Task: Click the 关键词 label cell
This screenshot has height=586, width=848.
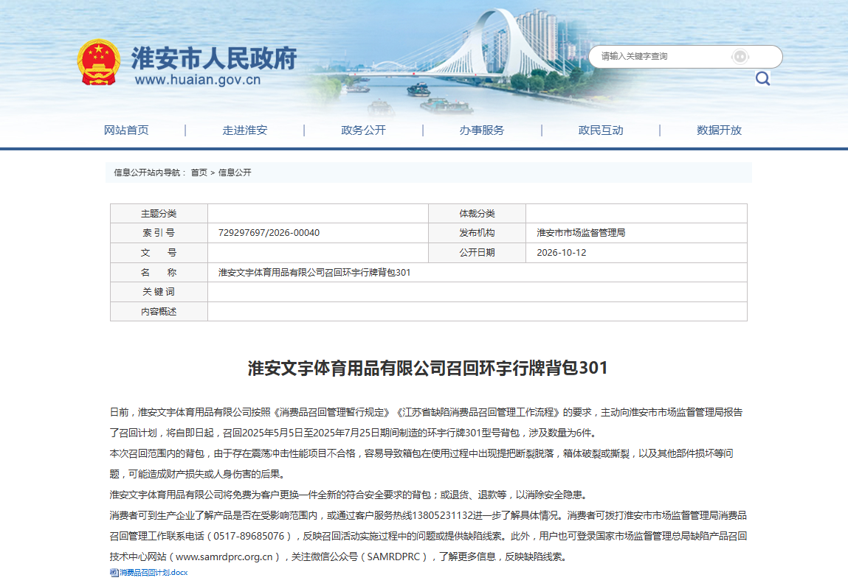Action: pyautogui.click(x=159, y=292)
